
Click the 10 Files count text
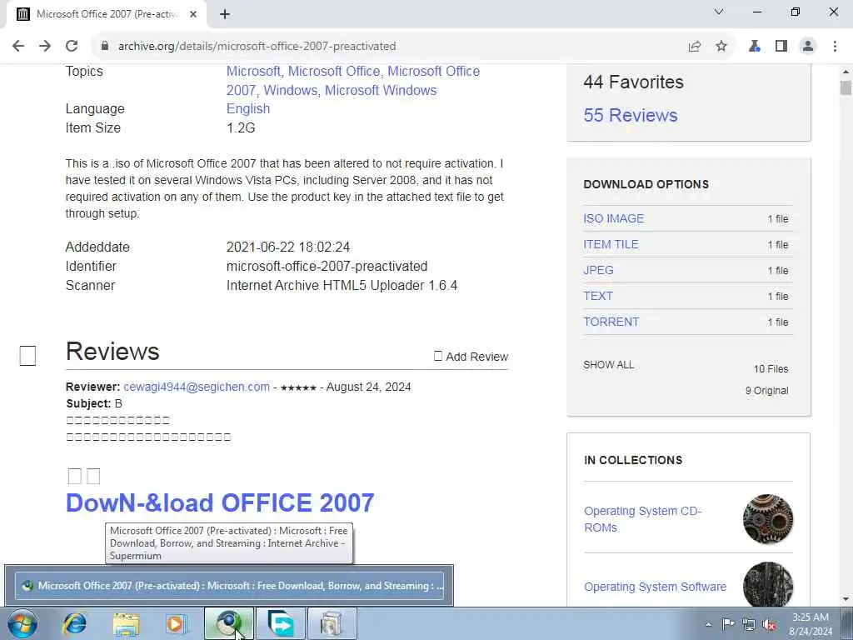pyautogui.click(x=771, y=369)
